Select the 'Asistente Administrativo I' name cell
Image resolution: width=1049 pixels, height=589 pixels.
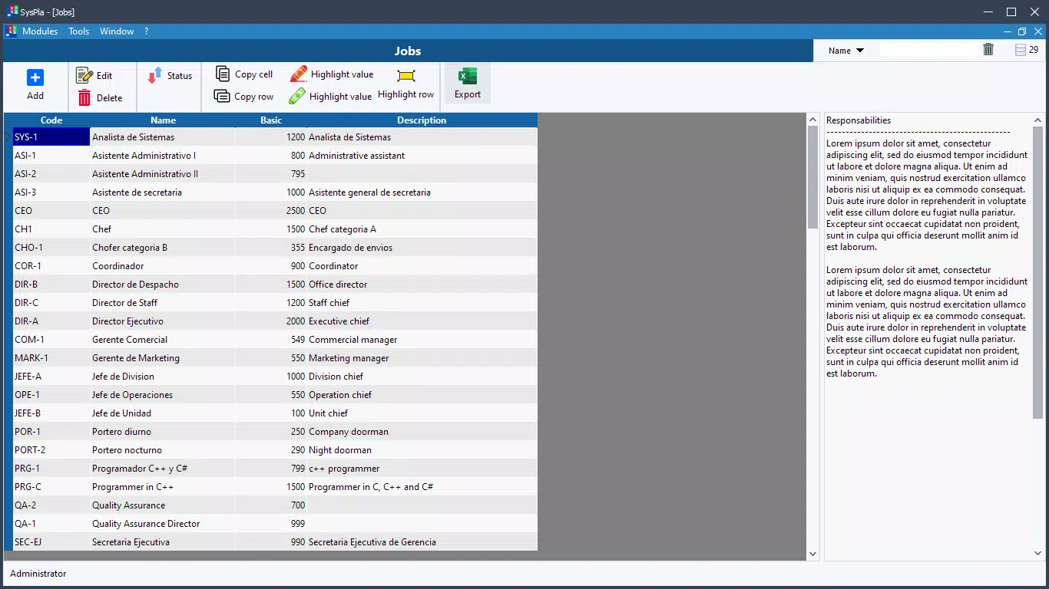click(163, 156)
